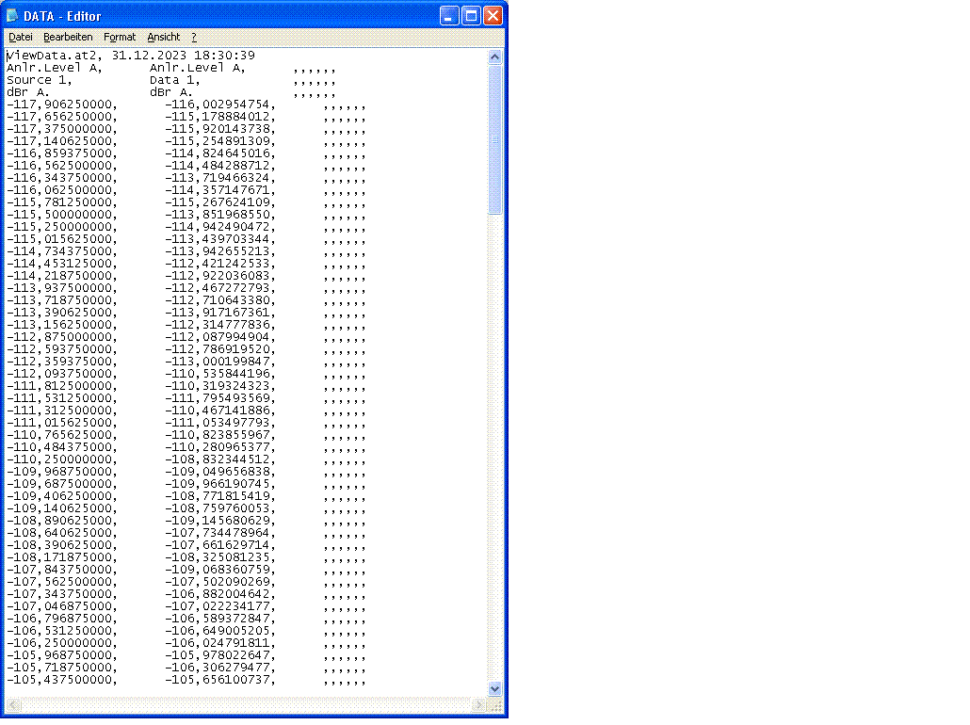Click the value -116,859375000
The height and width of the screenshot is (725, 970).
point(61,153)
